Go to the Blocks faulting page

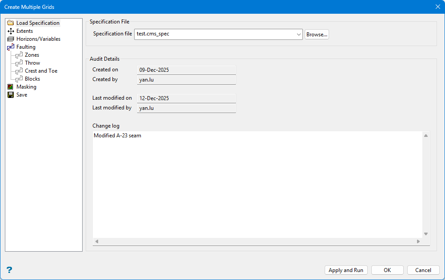pos(32,79)
